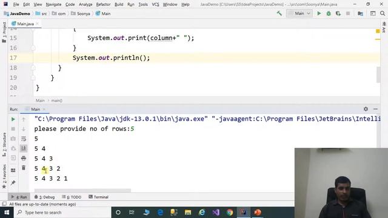Open the File menu

point(16,4)
